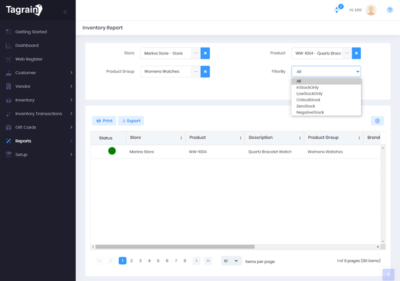Click the Gift Cards icon
This screenshot has height=281, width=400.
point(8,128)
